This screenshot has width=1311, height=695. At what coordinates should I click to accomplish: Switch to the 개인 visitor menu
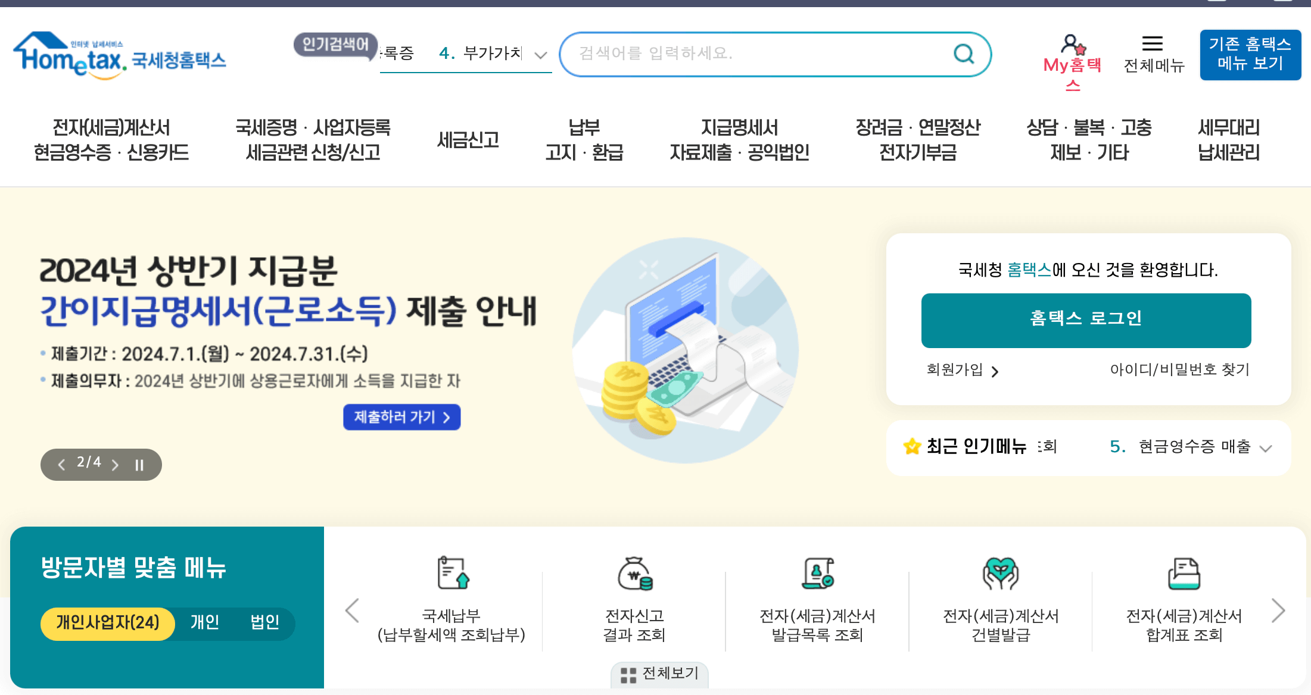pos(205,623)
